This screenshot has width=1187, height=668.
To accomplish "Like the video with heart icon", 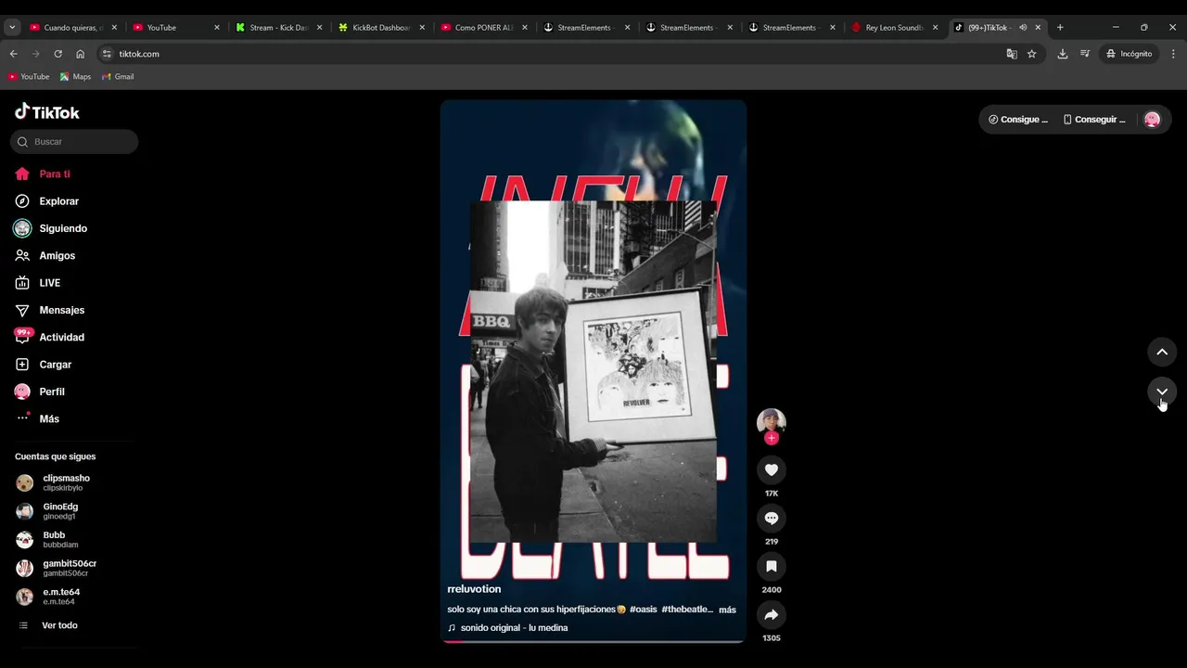I will click(771, 470).
